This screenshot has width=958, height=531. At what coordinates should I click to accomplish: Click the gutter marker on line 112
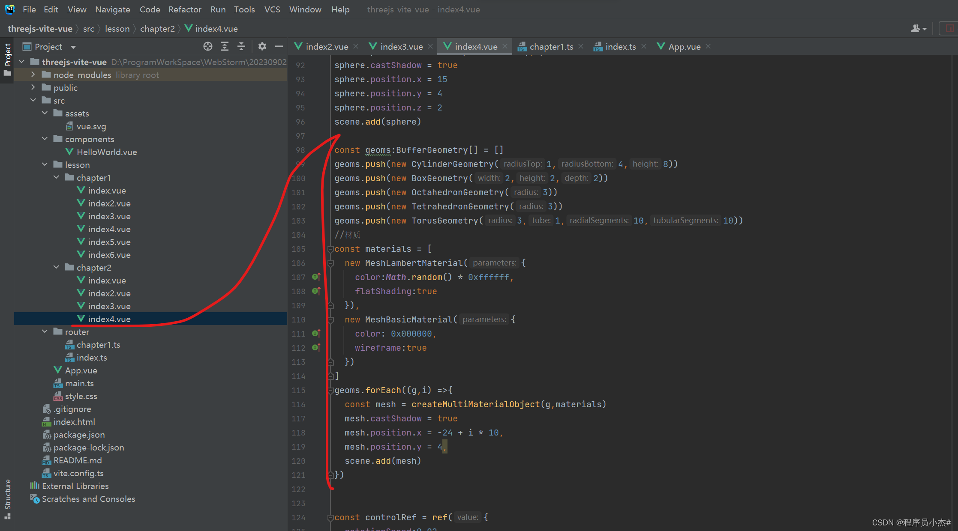click(x=316, y=348)
